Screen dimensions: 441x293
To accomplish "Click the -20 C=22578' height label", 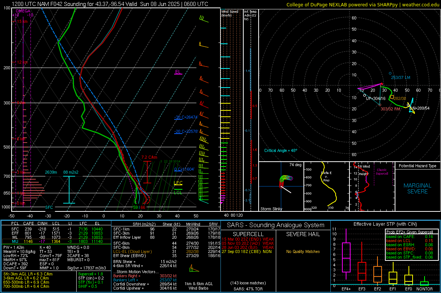I will click(186, 131).
